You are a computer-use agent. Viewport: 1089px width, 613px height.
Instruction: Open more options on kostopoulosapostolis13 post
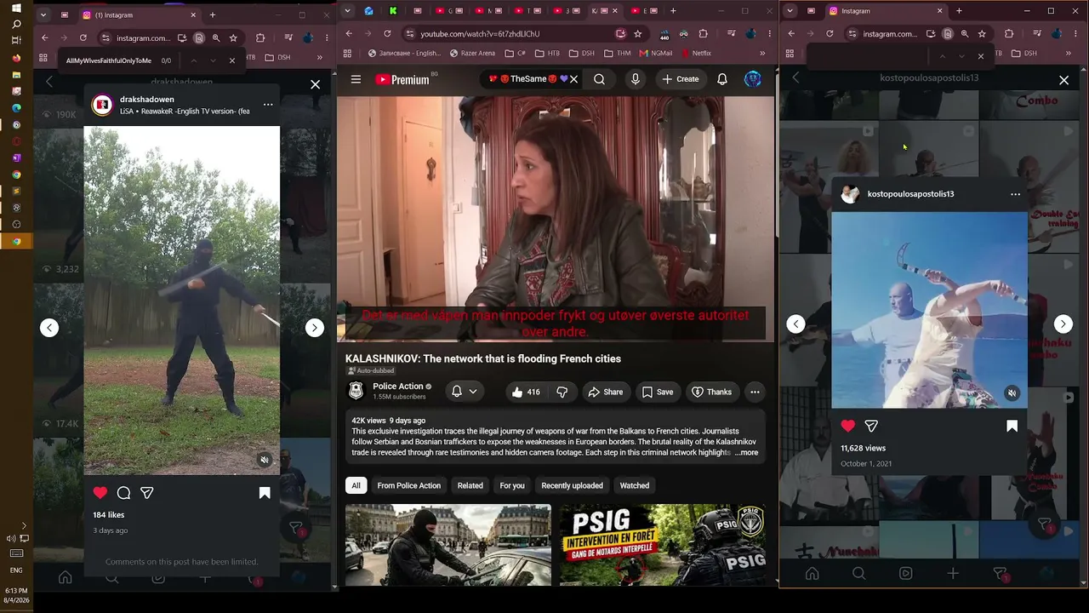(1015, 194)
